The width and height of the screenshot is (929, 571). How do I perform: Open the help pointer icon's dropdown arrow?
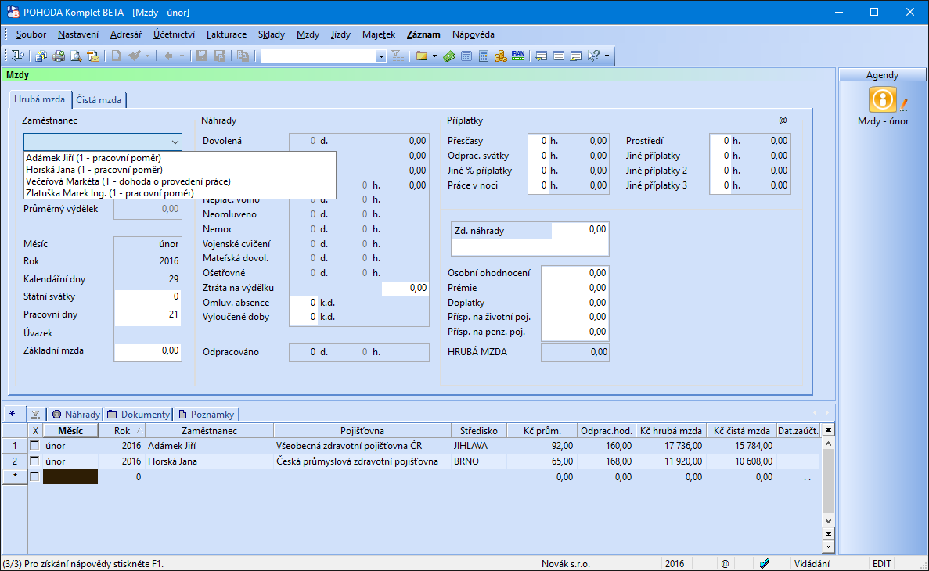pyautogui.click(x=607, y=56)
